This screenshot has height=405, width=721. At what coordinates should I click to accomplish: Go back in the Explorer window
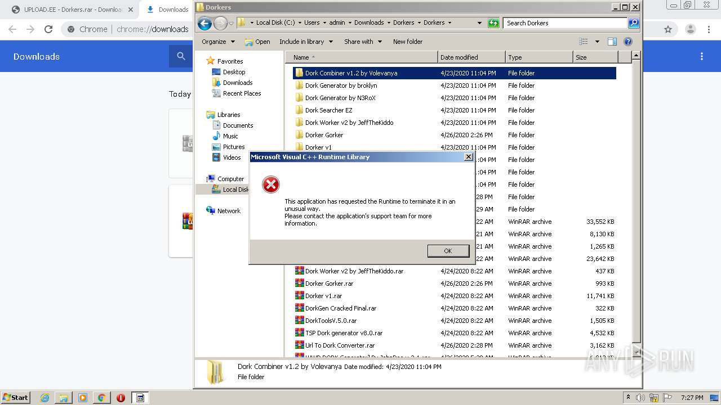205,23
